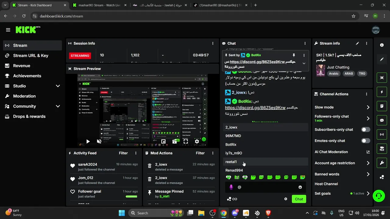Open Mod Actions three-dot options
This screenshot has width=390, height=219.
pos(213,153)
